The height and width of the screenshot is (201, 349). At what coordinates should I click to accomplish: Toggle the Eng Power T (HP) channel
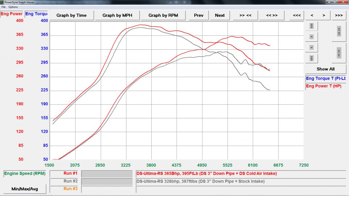(x=325, y=86)
